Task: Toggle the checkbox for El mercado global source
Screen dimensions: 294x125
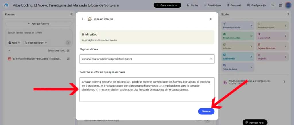Action: [68, 59]
